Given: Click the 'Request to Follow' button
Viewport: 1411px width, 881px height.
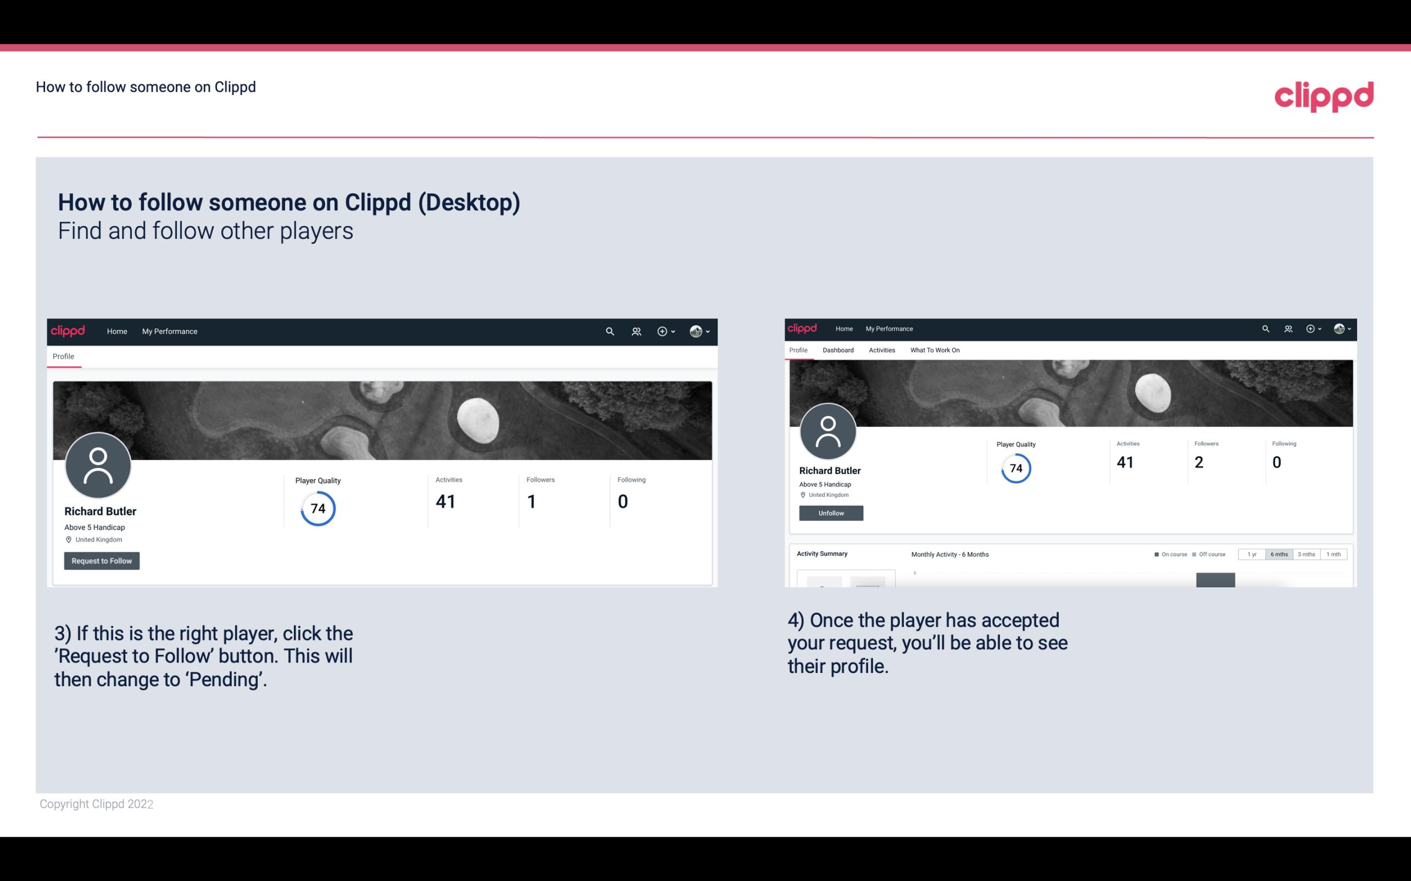Looking at the screenshot, I should coord(102,560).
